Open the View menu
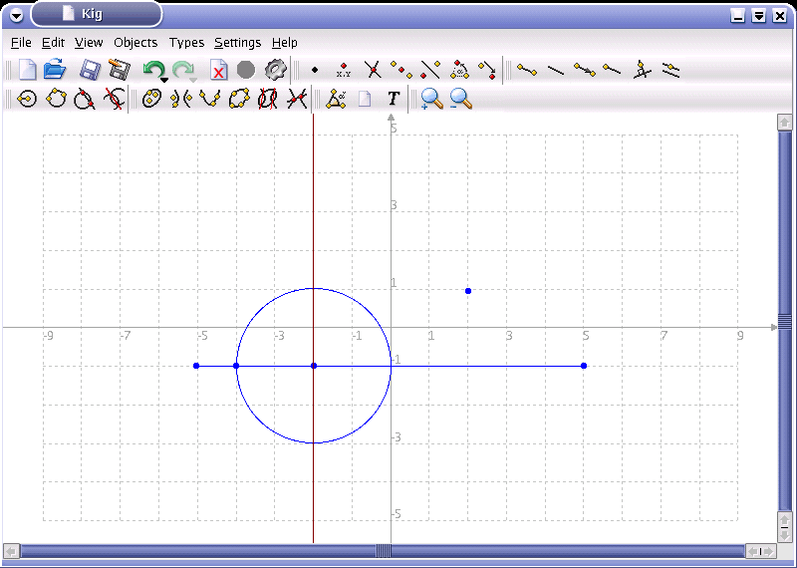 pos(89,43)
